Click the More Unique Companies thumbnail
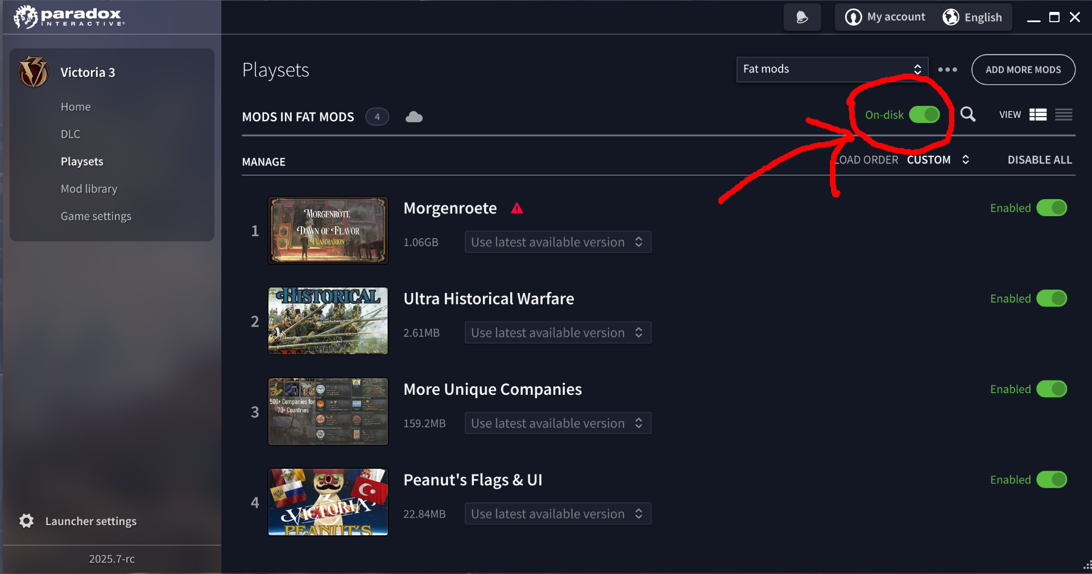1092x574 pixels. click(328, 411)
